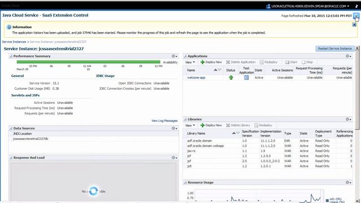This screenshot has width=361, height=203.
Task: Collapse the Performance Summary panel
Action: [x=11, y=56]
